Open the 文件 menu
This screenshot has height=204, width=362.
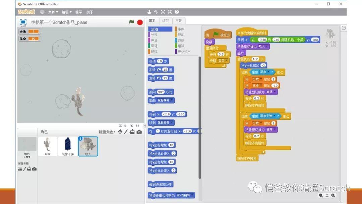pos(53,12)
